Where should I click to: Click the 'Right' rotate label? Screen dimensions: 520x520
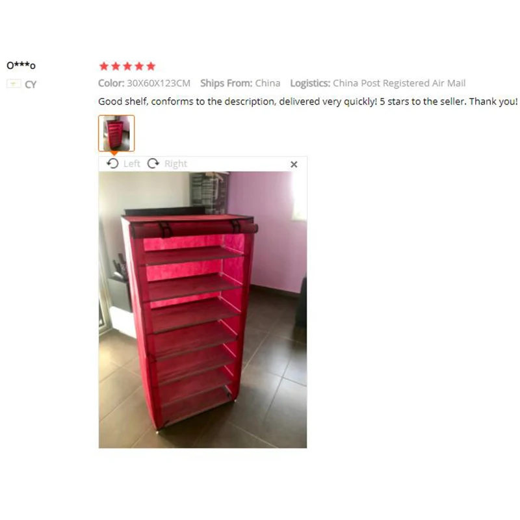(x=175, y=164)
